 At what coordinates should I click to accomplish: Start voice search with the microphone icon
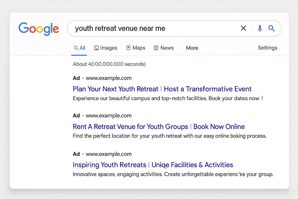[260, 28]
